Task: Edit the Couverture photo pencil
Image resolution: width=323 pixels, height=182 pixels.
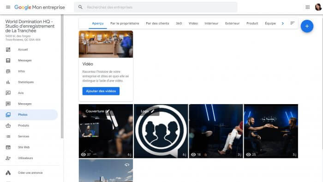Action: click(x=108, y=111)
